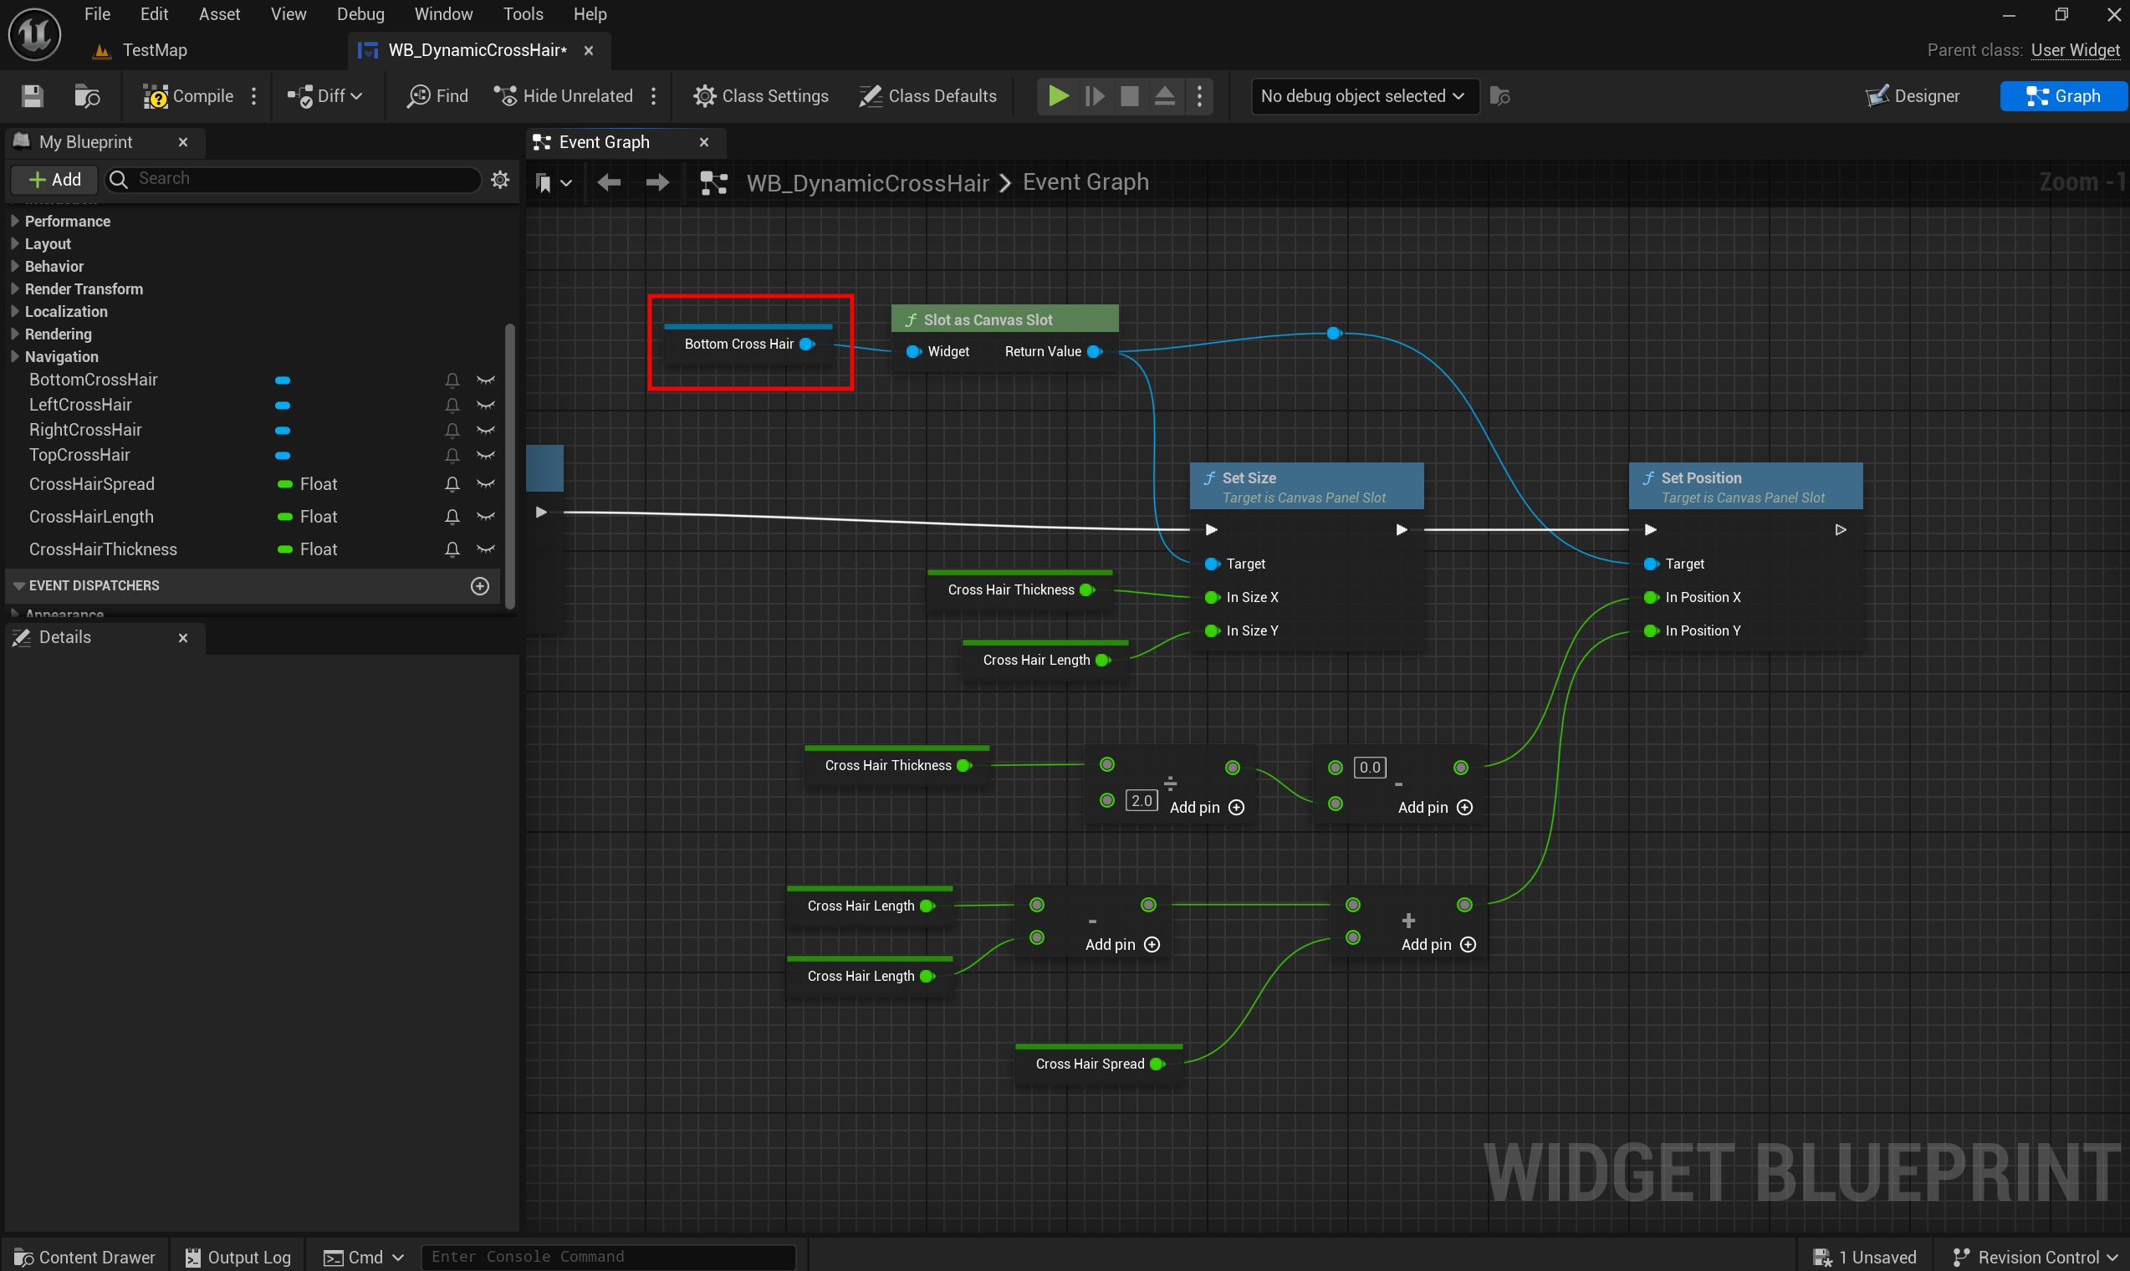The height and width of the screenshot is (1271, 2130).
Task: Click the Browse to asset icon
Action: pos(87,96)
